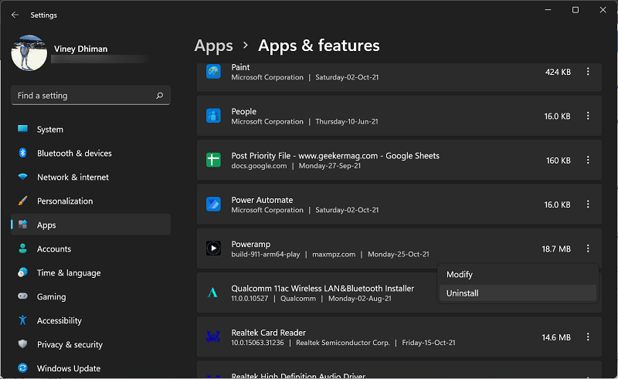Click the 18.7 MB size value

pyautogui.click(x=556, y=249)
